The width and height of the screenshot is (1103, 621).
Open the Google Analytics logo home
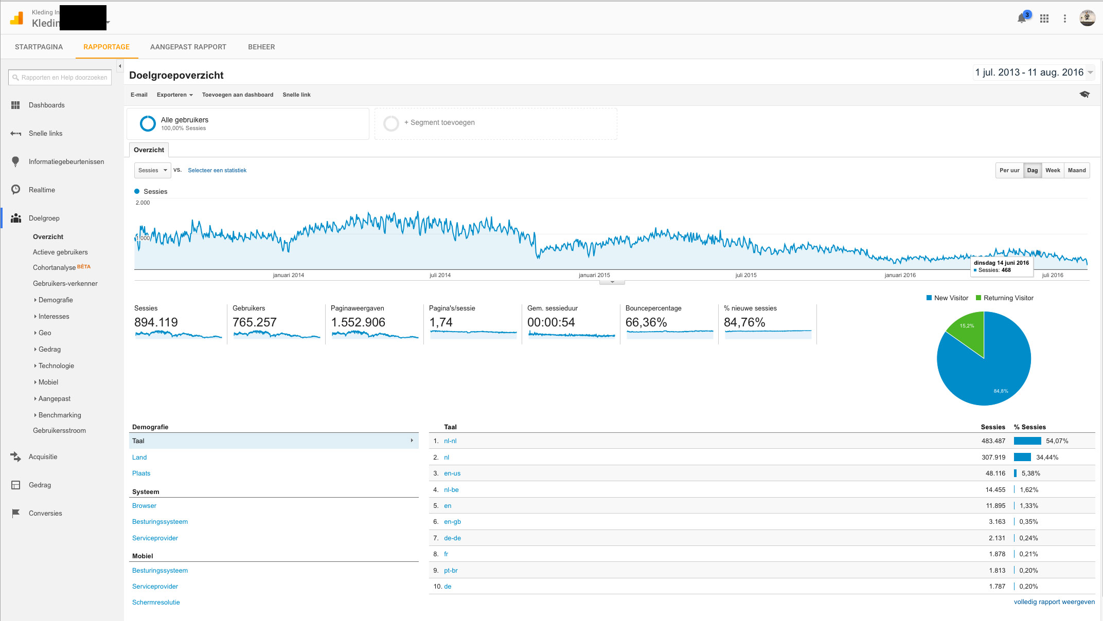coord(16,19)
